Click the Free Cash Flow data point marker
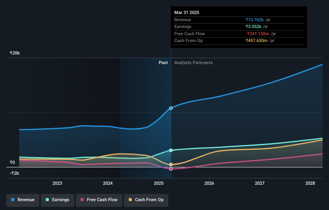The width and height of the screenshot is (329, 210). [x=171, y=169]
